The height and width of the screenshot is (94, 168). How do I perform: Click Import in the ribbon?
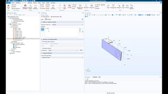point(14,5)
